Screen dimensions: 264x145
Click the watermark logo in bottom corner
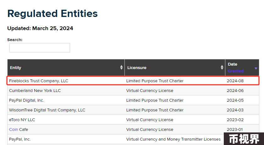244,139
